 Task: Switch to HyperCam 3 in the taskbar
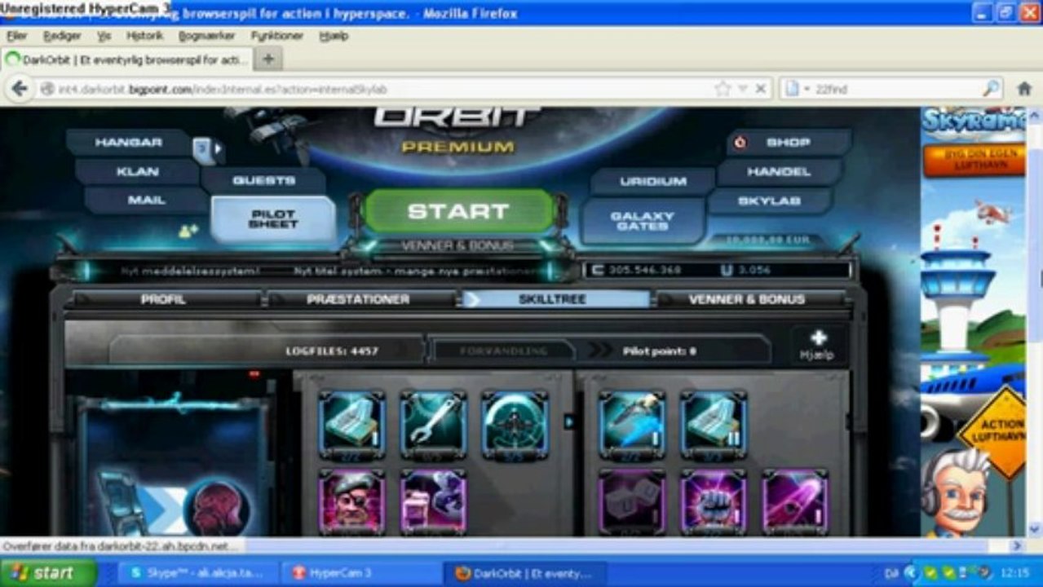coord(361,573)
